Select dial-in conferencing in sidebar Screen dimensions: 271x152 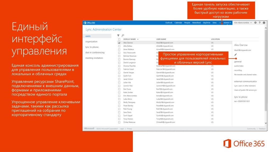[x=95, y=53]
